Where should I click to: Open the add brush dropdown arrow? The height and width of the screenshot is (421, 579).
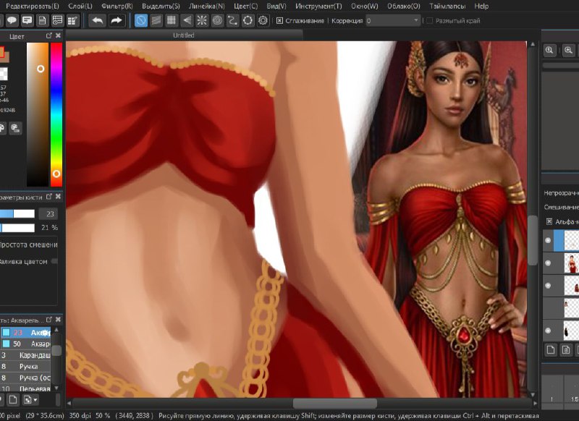click(x=35, y=399)
